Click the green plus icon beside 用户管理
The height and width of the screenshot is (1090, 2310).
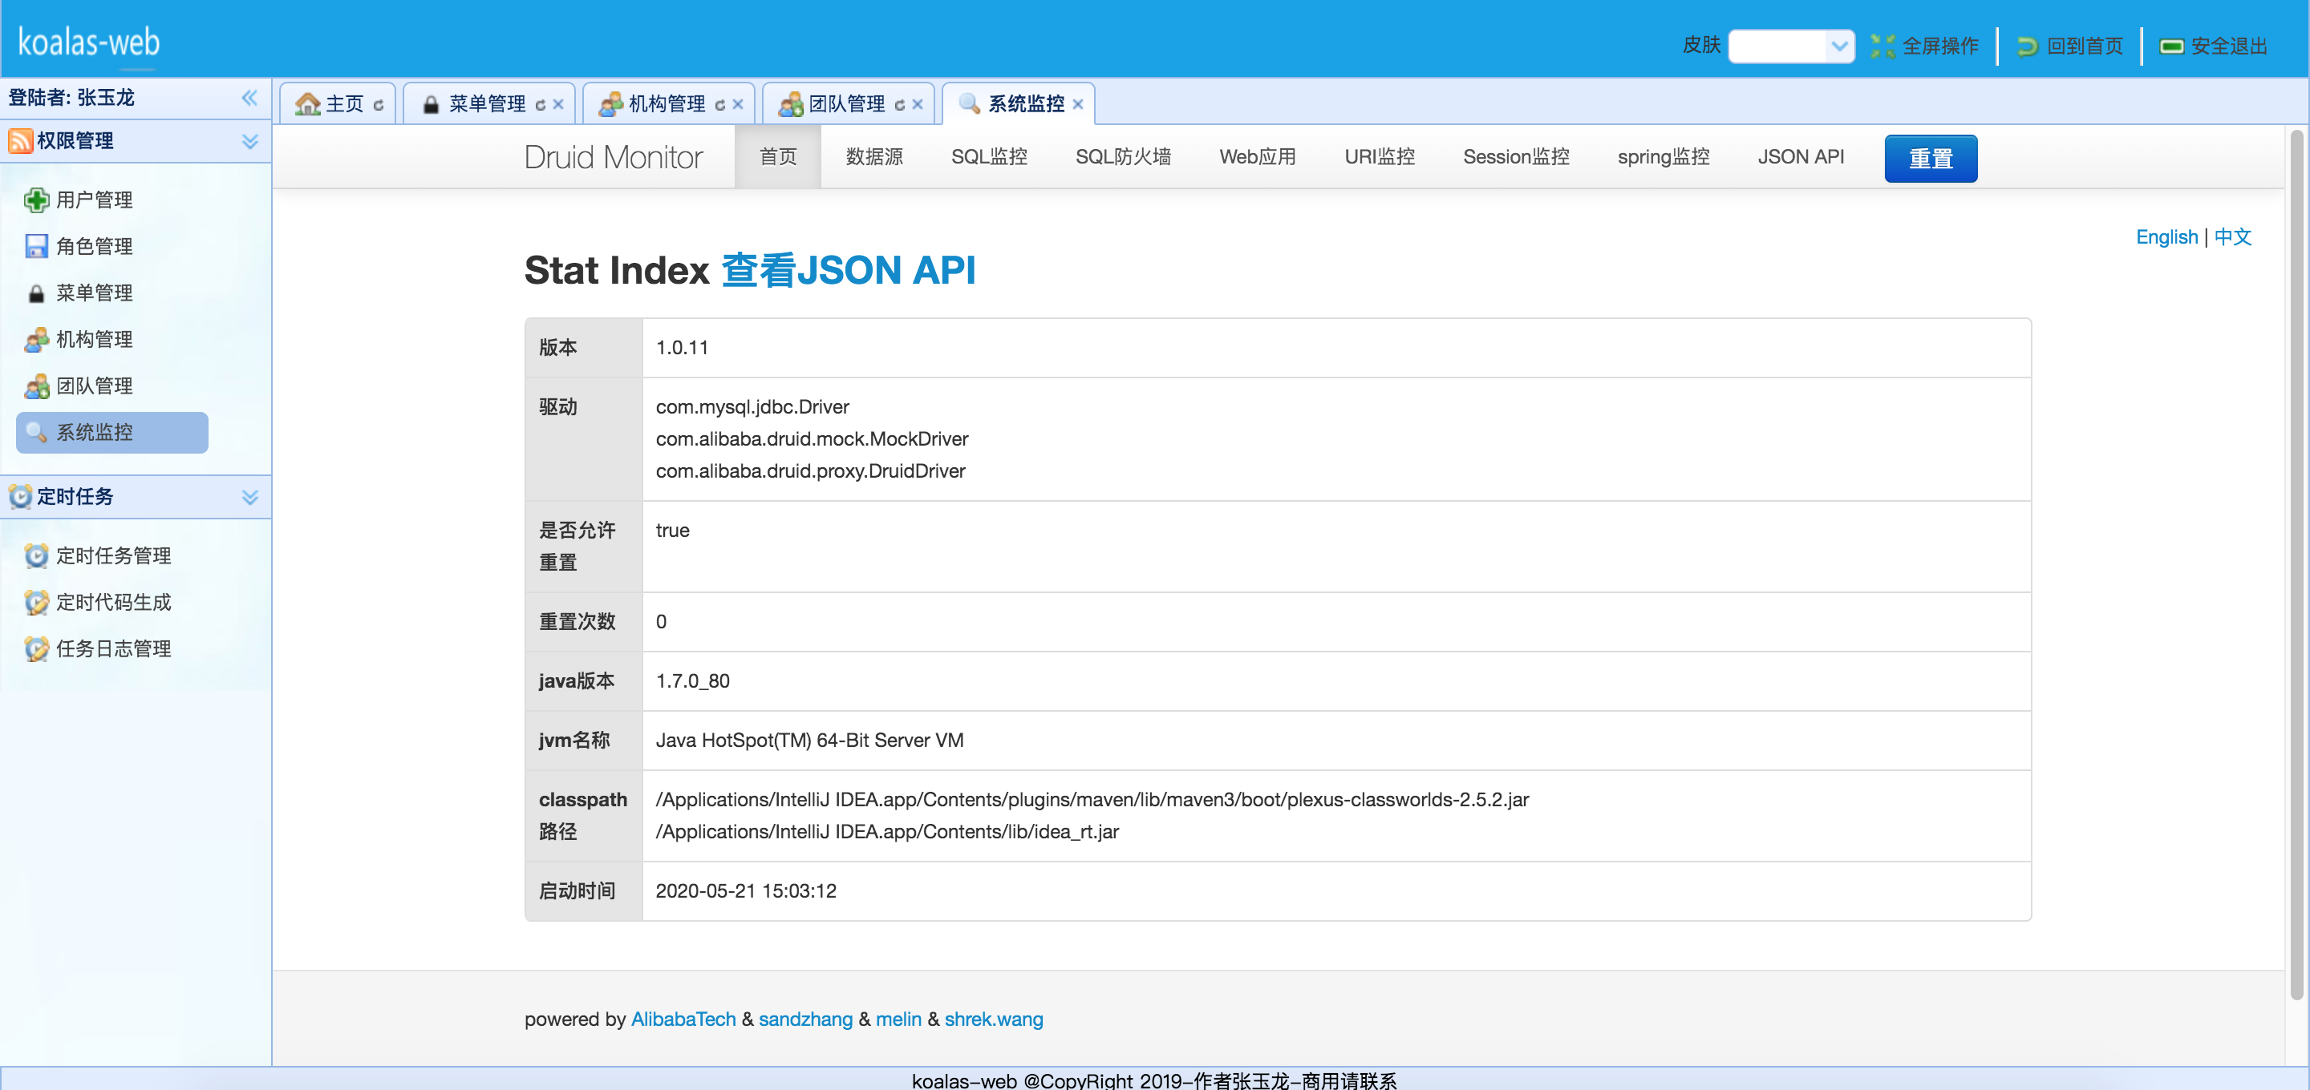point(36,200)
